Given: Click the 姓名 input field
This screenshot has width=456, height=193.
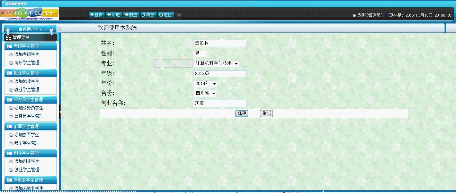Looking at the screenshot, I should point(220,43).
